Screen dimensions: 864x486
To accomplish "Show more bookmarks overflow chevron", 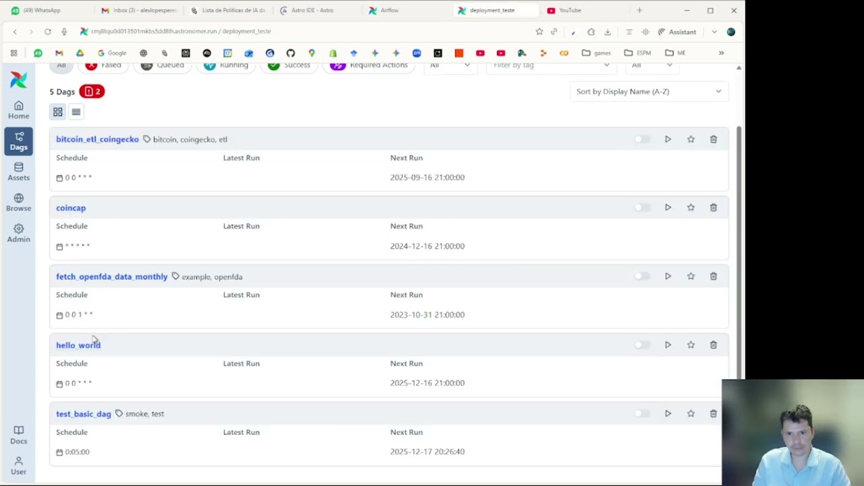I will click(x=721, y=53).
